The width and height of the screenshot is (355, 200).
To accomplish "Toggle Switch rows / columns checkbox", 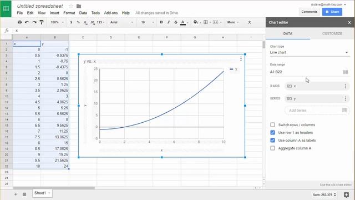I will click(272, 124).
